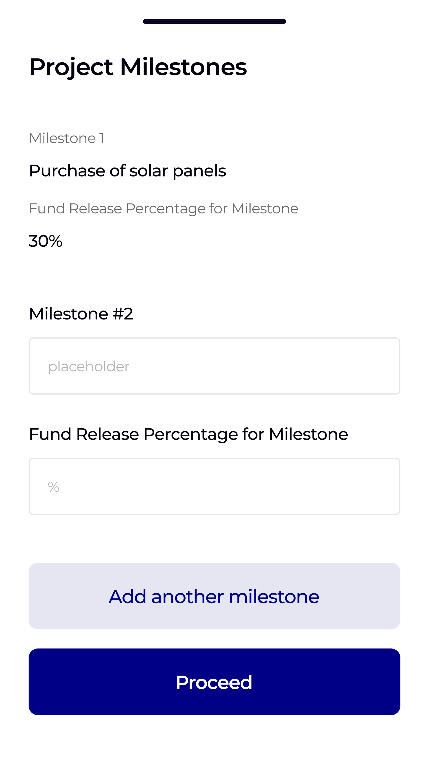This screenshot has height=782, width=429.
Task: Click the word 'Milestones' in the page title
Action: tap(183, 67)
